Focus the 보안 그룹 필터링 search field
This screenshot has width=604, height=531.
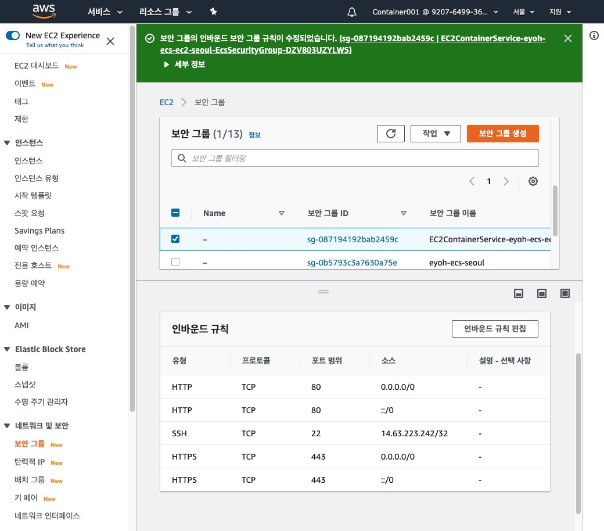coord(355,158)
